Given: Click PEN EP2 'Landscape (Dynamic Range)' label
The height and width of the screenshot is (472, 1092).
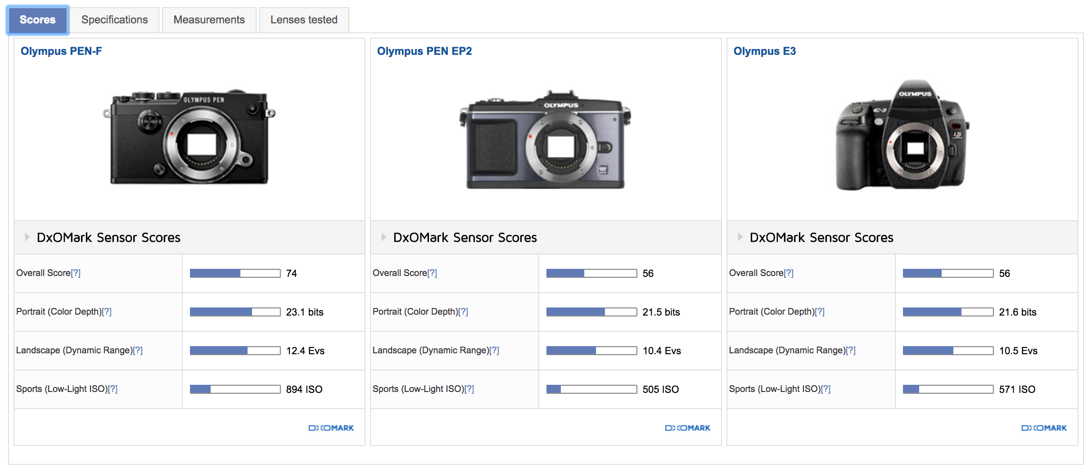Looking at the screenshot, I should (x=431, y=350).
